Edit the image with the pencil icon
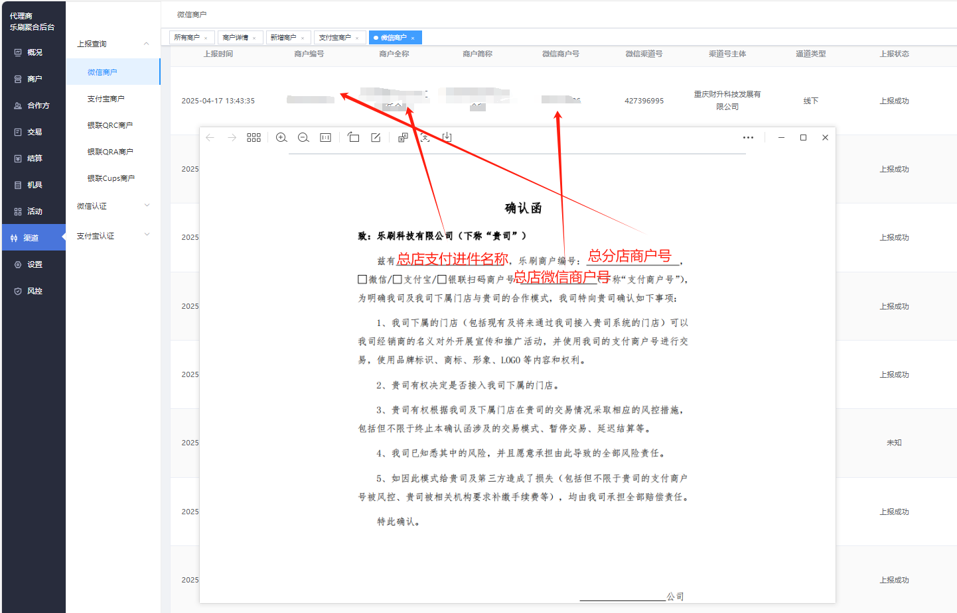 coord(376,137)
